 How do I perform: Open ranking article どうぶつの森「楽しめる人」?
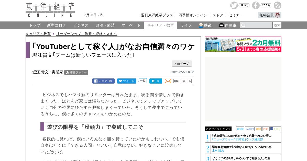[x=241, y=158]
